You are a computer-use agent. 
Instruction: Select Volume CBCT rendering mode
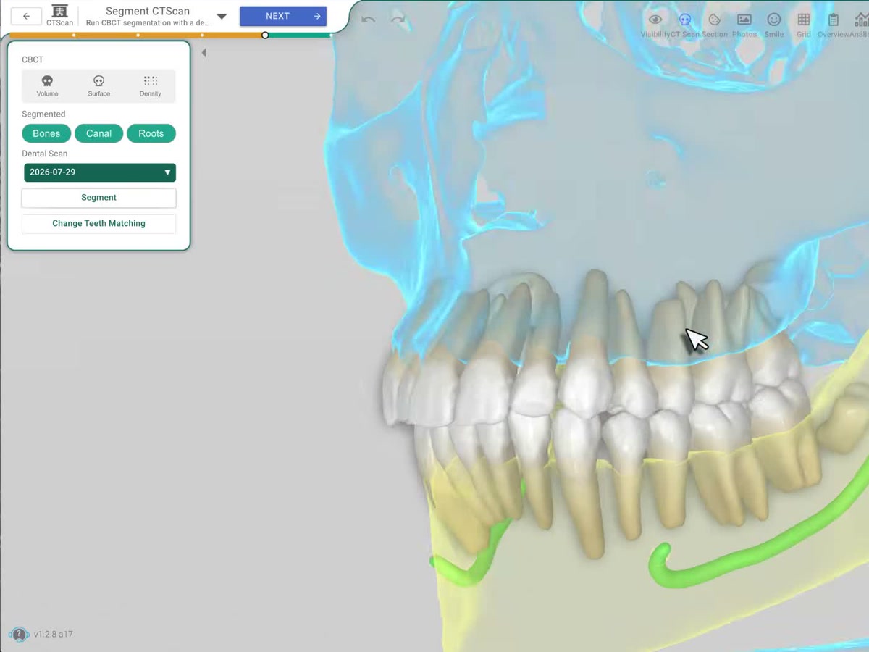coord(47,85)
